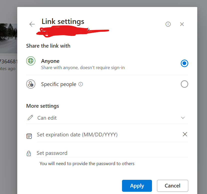Open the info icon in dialog header
The width and height of the screenshot is (207, 194).
coord(168,24)
